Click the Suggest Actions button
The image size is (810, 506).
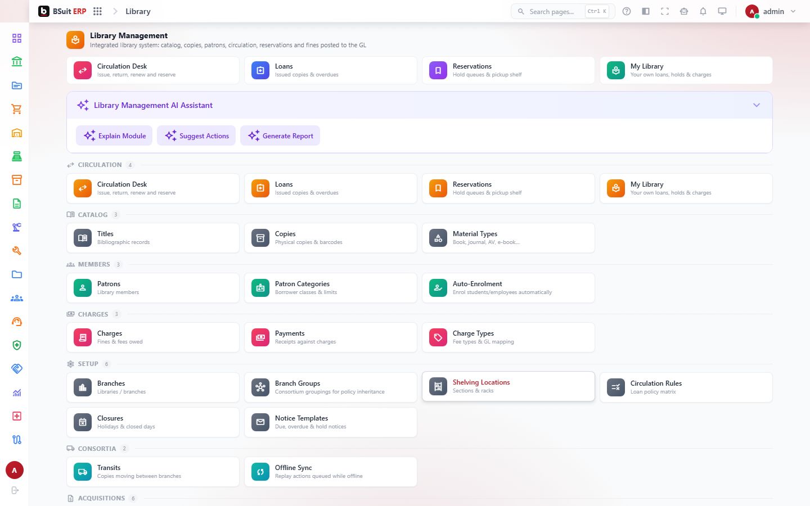[x=196, y=135]
